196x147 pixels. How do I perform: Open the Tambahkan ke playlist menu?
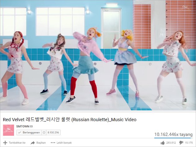[x=14, y=143]
